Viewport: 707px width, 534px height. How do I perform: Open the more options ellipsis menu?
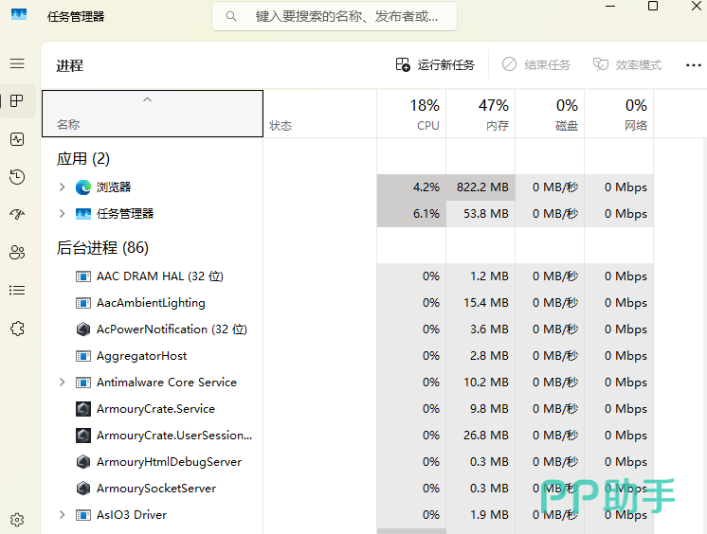click(x=693, y=64)
